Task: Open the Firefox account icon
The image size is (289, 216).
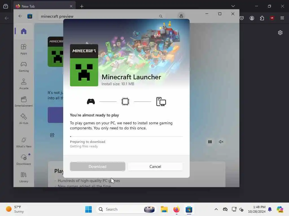Action: [x=252, y=18]
